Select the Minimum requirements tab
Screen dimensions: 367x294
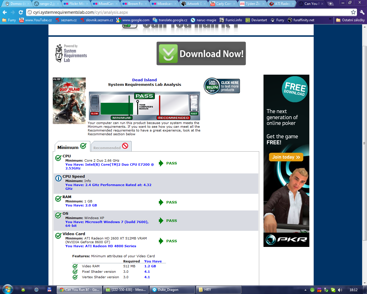pos(72,146)
